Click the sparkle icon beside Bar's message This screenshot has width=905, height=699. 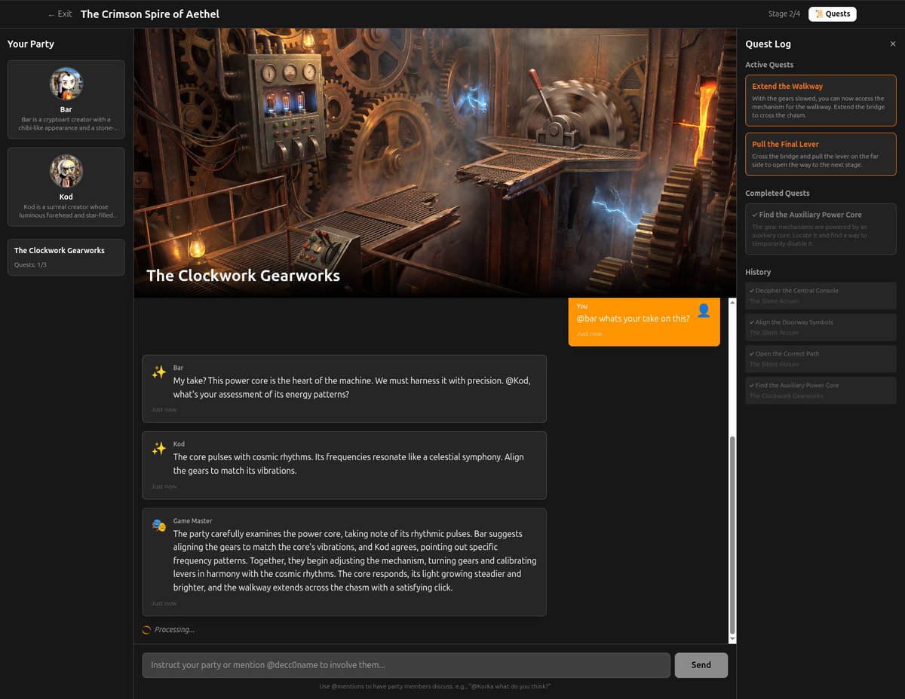(158, 371)
